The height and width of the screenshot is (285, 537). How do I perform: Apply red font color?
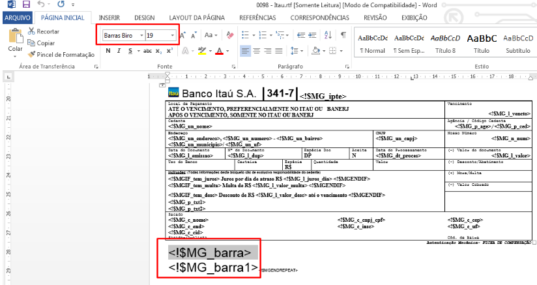[220, 51]
